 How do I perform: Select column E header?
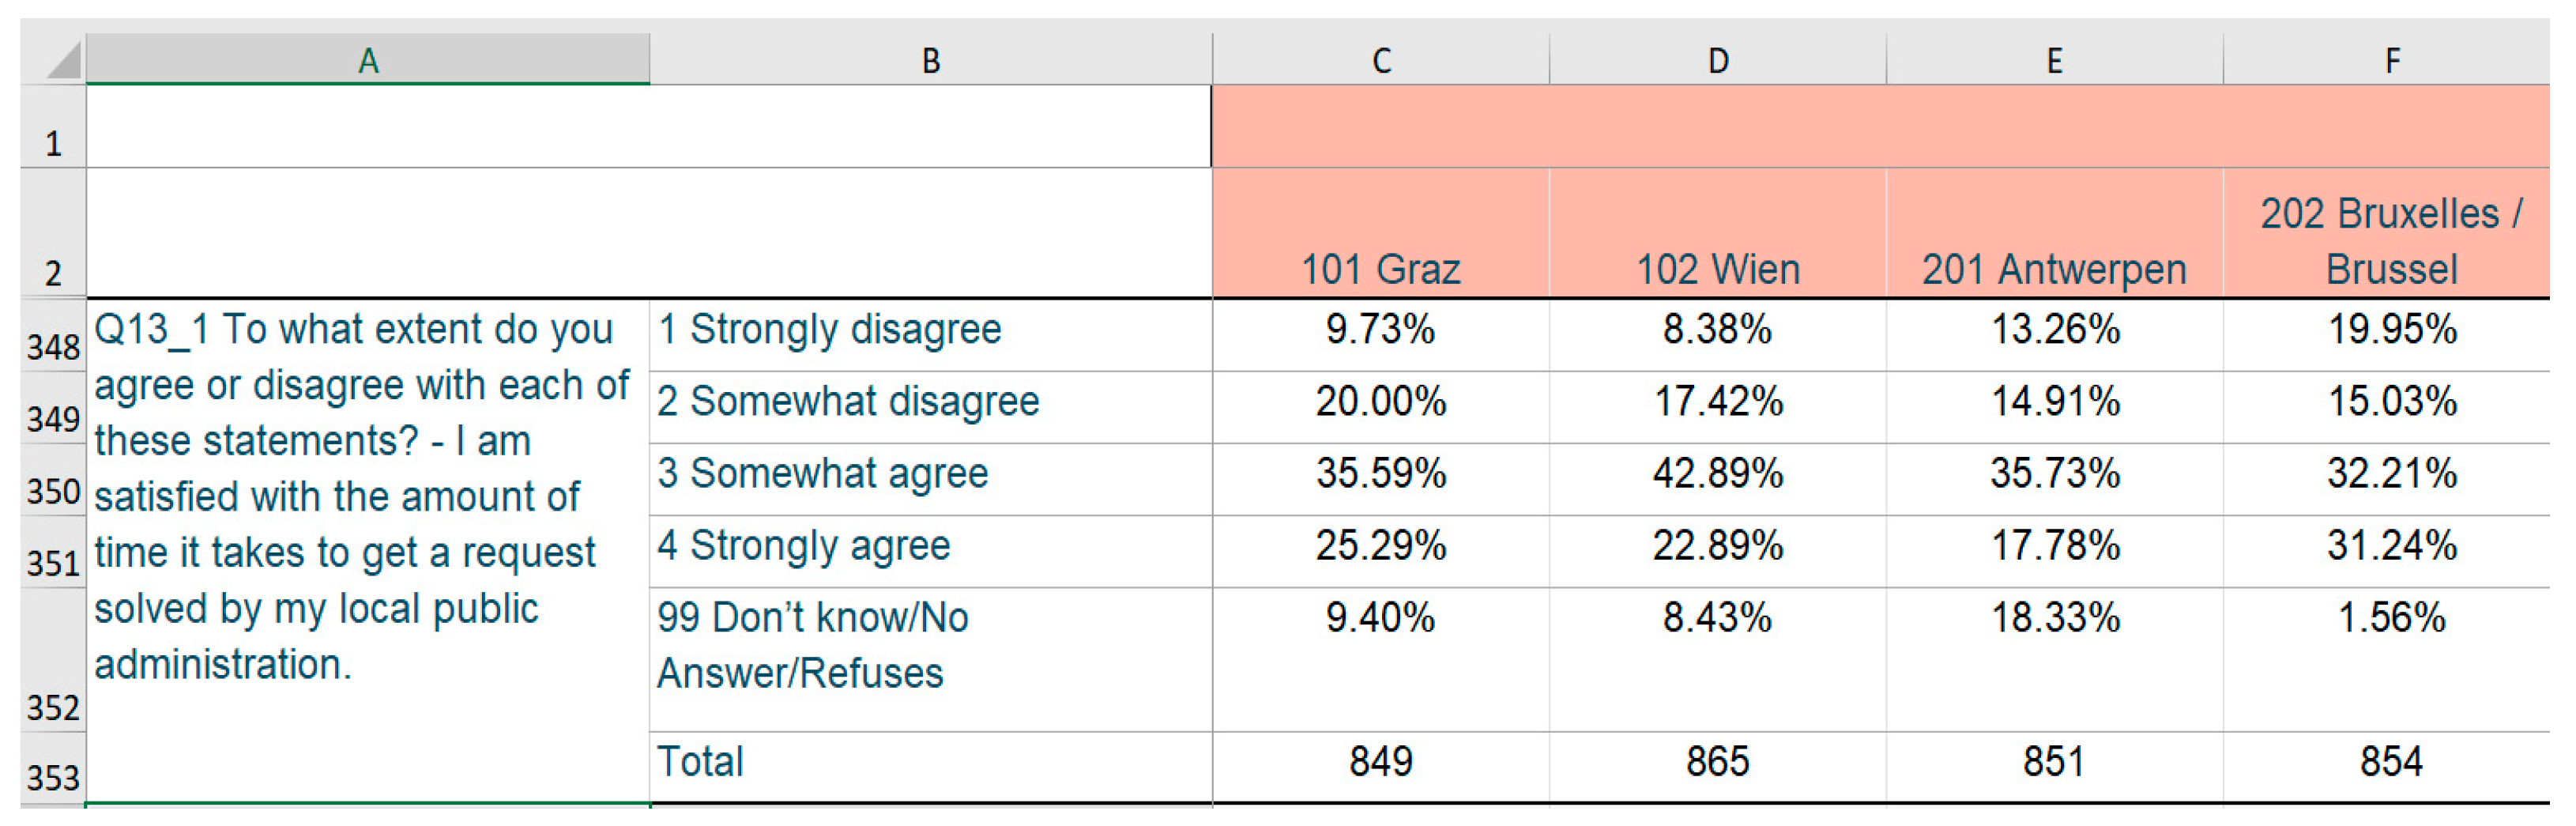pos(2054,60)
